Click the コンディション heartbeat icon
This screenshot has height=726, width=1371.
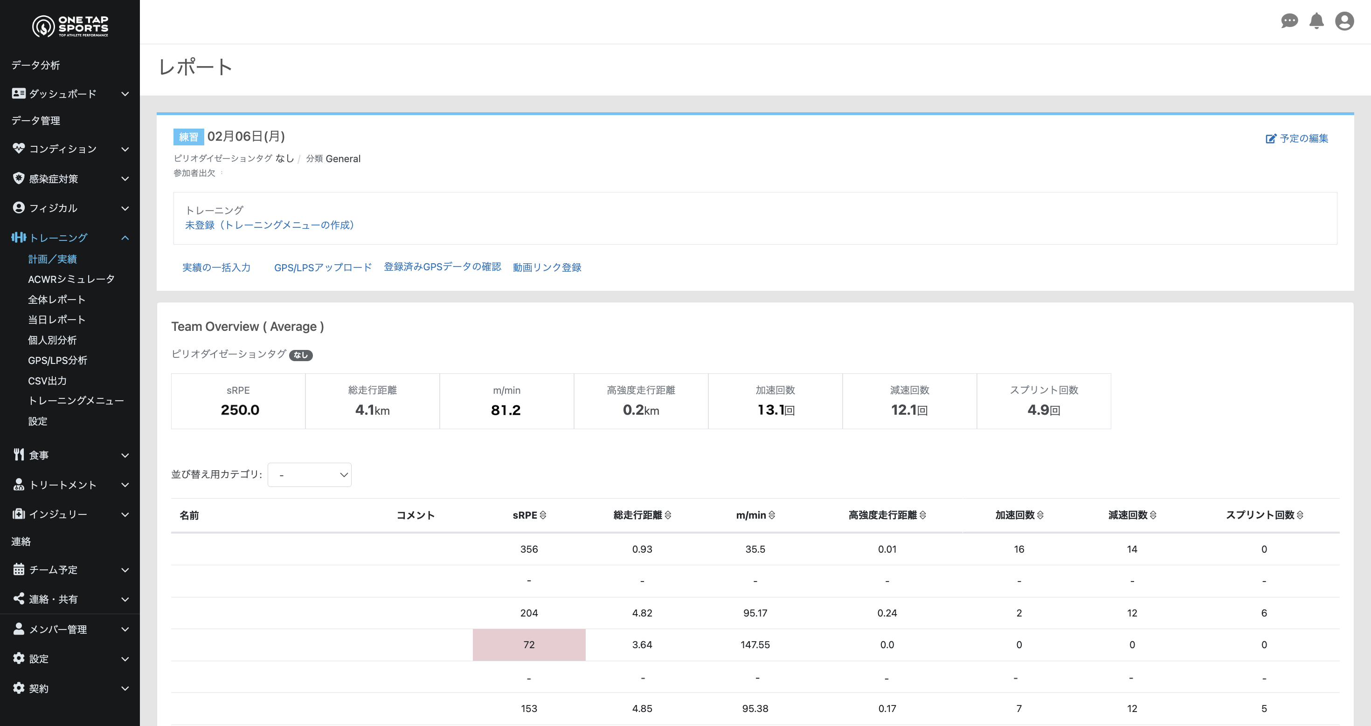(19, 148)
